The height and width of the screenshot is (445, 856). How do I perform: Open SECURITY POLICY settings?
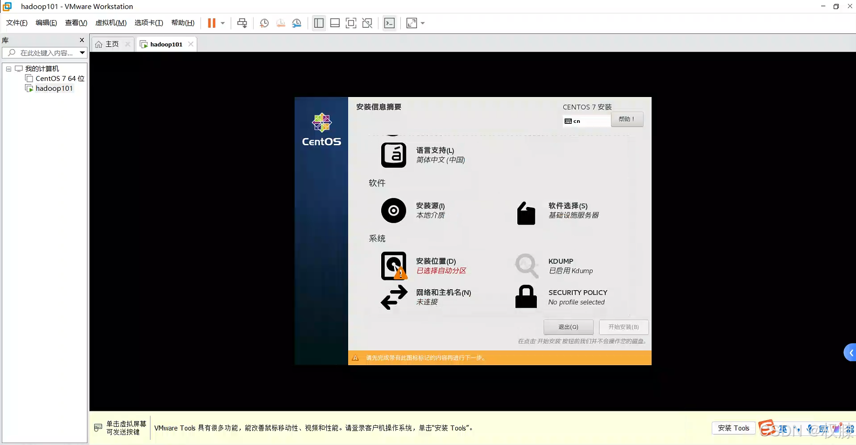[561, 297]
